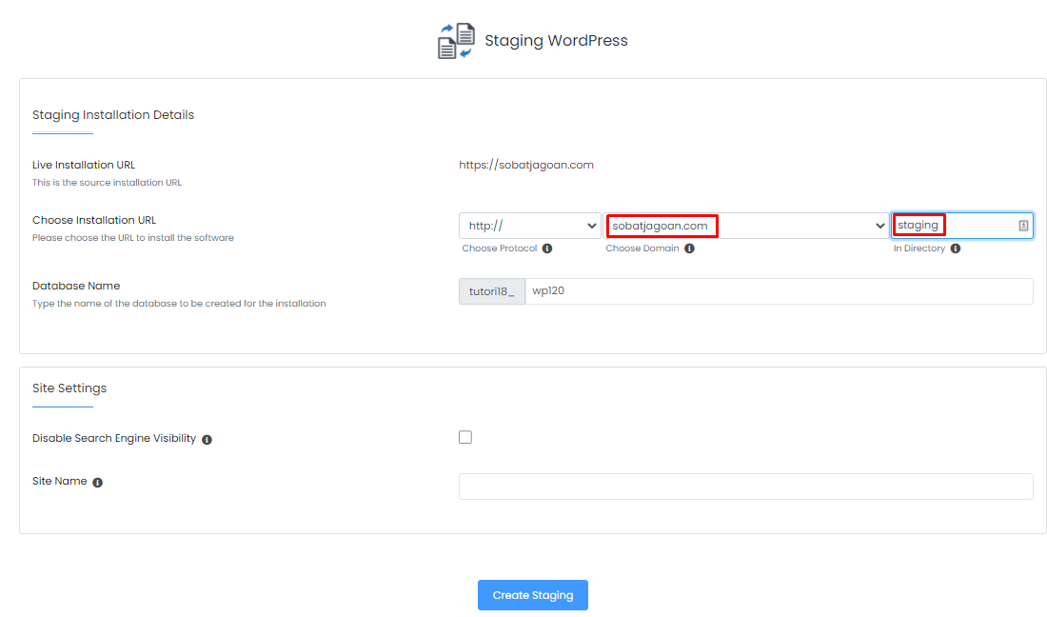Screen dimensions: 1047x617
Task: Open the sobatjagoan.com domain dropdown
Action: point(746,226)
